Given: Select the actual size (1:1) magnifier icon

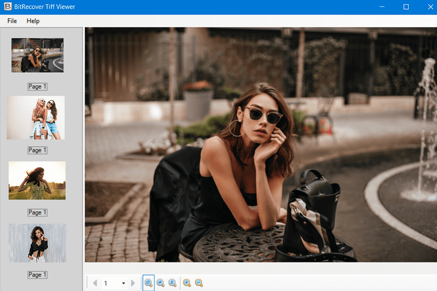Looking at the screenshot, I should click(x=172, y=283).
